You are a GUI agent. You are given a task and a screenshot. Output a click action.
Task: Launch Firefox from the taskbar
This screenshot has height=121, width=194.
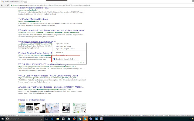(x=74, y=119)
